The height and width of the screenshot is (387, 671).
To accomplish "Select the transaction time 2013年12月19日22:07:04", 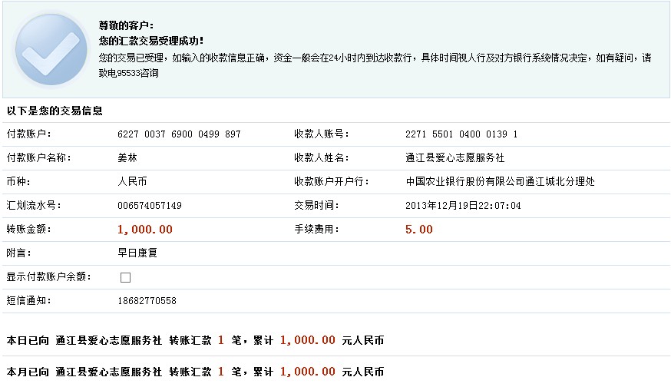I will pyautogui.click(x=463, y=206).
